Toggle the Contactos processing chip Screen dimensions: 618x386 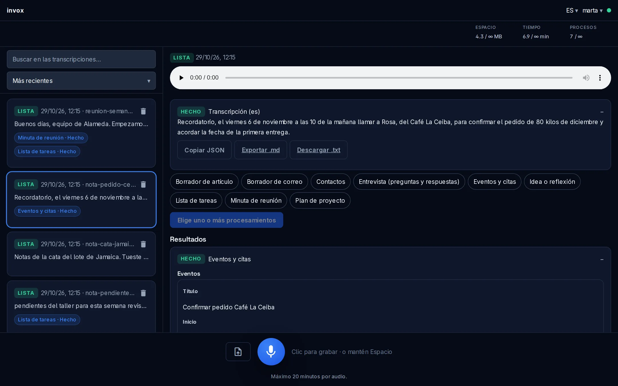pyautogui.click(x=330, y=182)
